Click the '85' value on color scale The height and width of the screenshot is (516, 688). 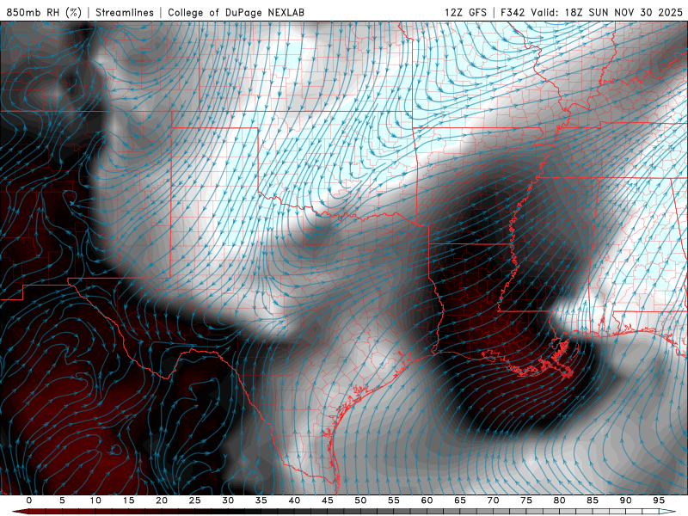point(593,501)
